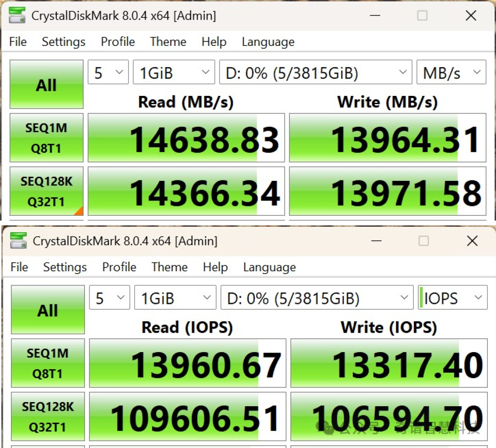Click the Write (IOPS) column header

click(x=389, y=328)
